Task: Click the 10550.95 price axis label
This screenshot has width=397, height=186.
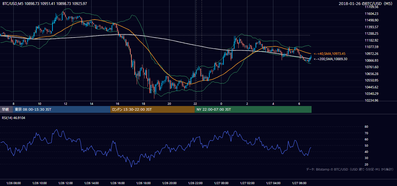Action: point(372,80)
